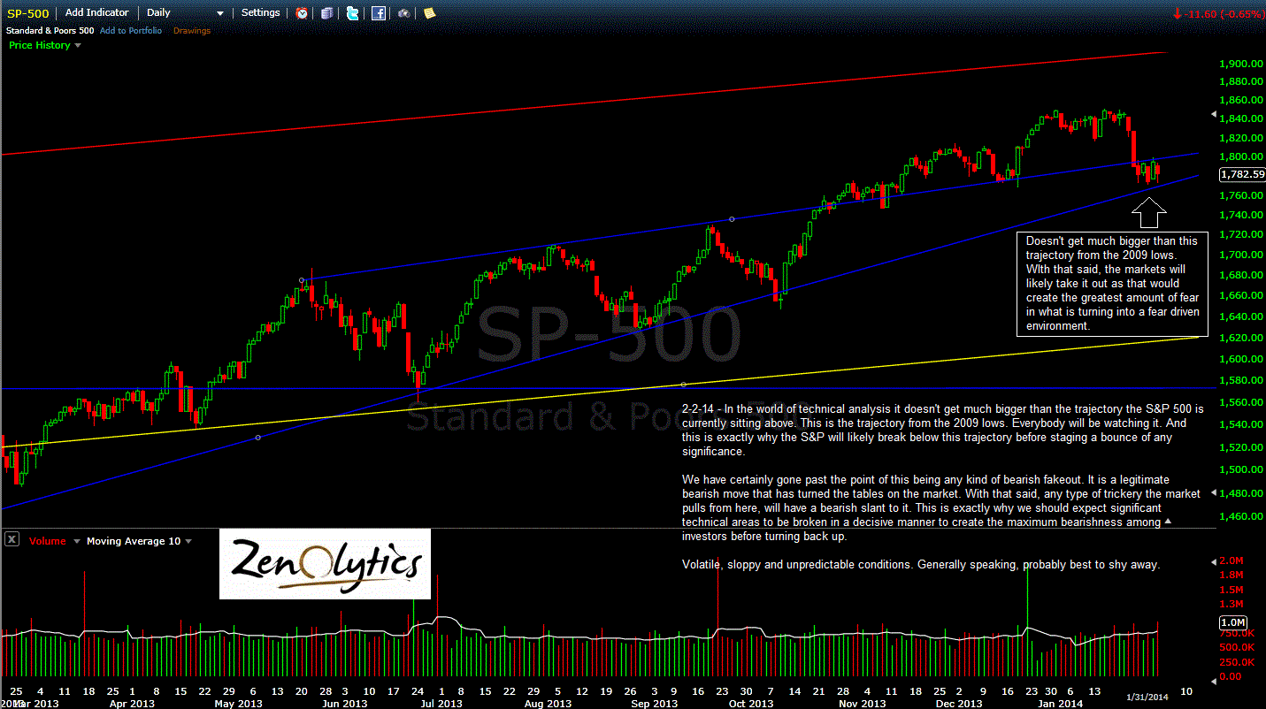Viewport: 1266px width, 709px height.
Task: Click the small scale arrow beside 1,480.00
Action: 1213,492
